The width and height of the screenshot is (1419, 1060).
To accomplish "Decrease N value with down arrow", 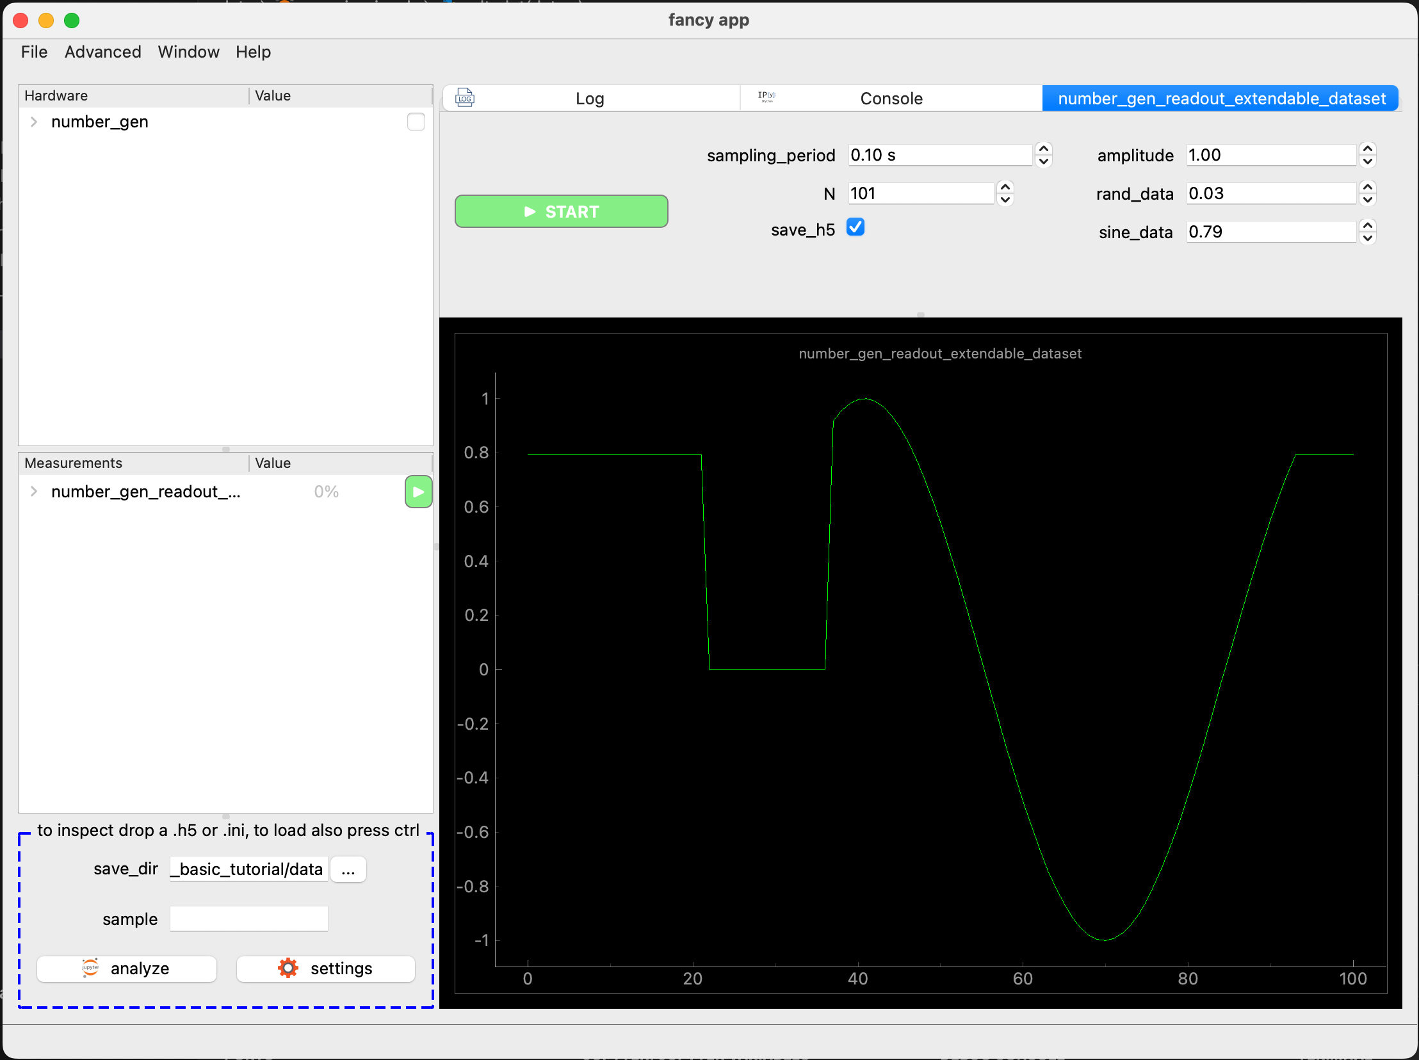I will (x=1005, y=200).
